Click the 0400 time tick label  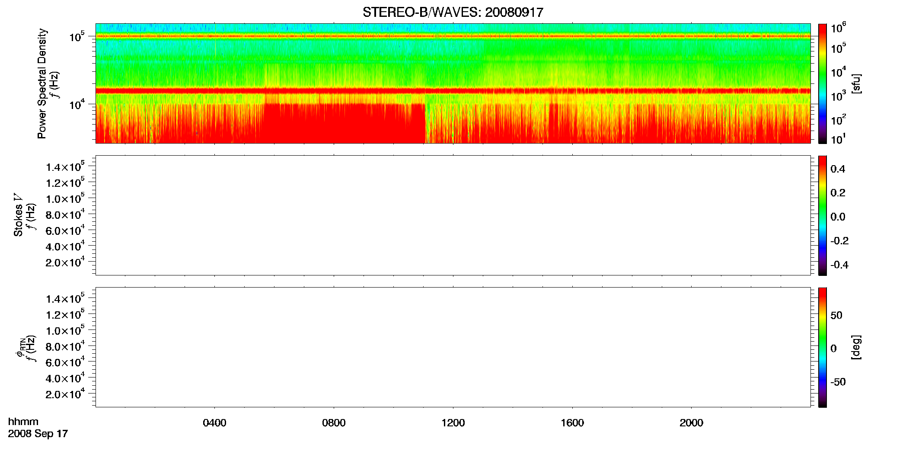[x=214, y=423]
